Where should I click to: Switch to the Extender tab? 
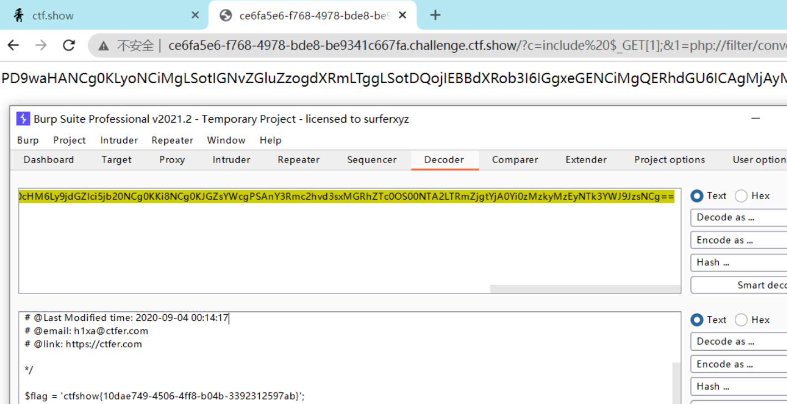pyautogui.click(x=586, y=160)
